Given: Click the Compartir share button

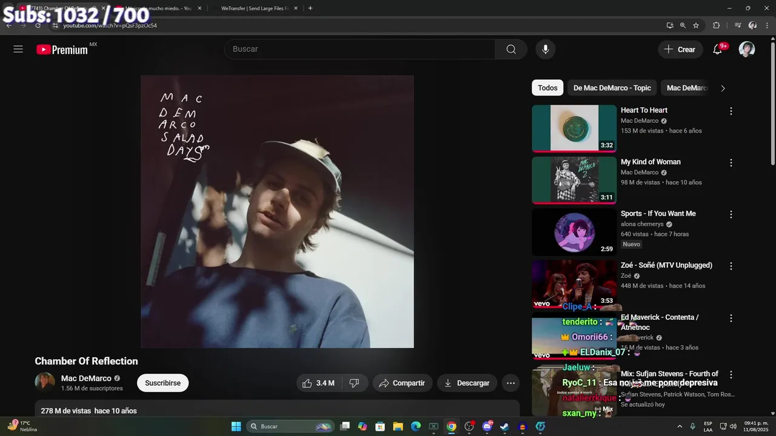Looking at the screenshot, I should click(x=402, y=383).
